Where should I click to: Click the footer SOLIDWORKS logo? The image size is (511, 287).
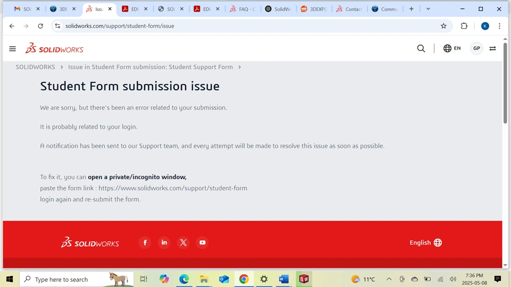point(90,242)
